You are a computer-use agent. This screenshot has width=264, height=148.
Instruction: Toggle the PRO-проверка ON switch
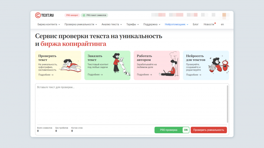tap(186, 130)
